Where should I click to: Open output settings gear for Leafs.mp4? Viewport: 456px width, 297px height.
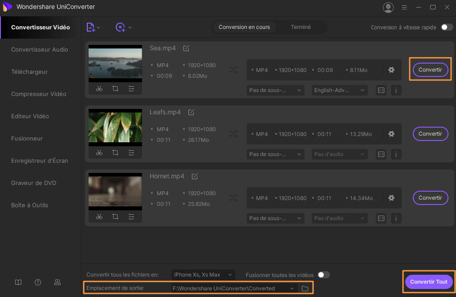(x=391, y=134)
